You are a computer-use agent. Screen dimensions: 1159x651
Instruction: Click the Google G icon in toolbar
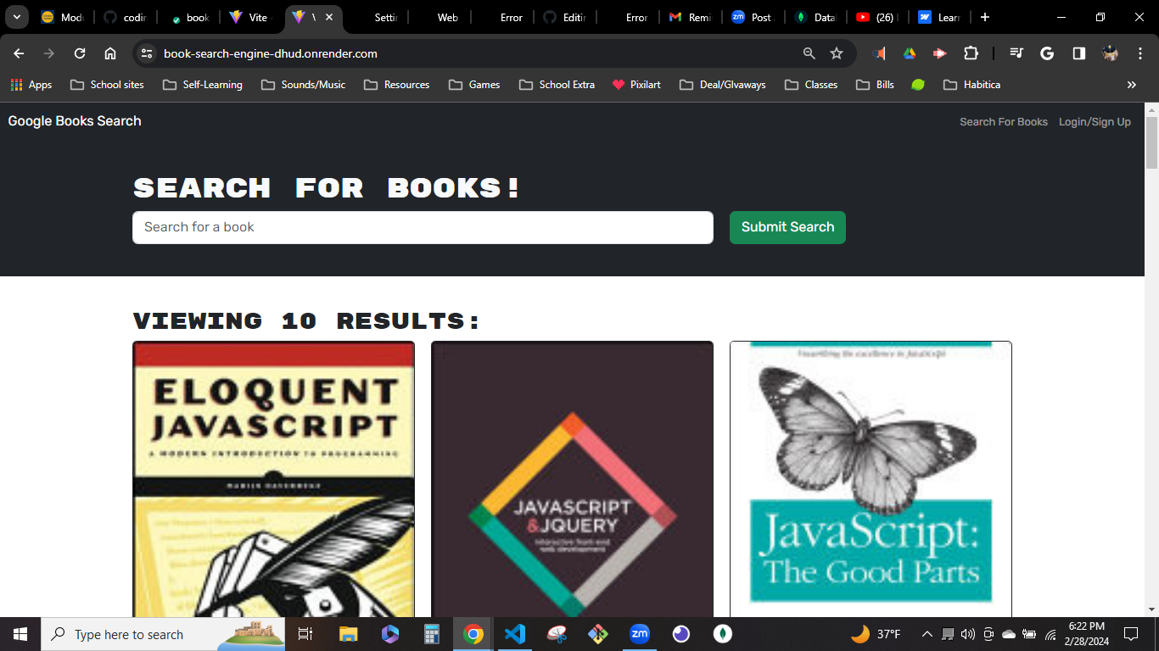(x=1047, y=53)
